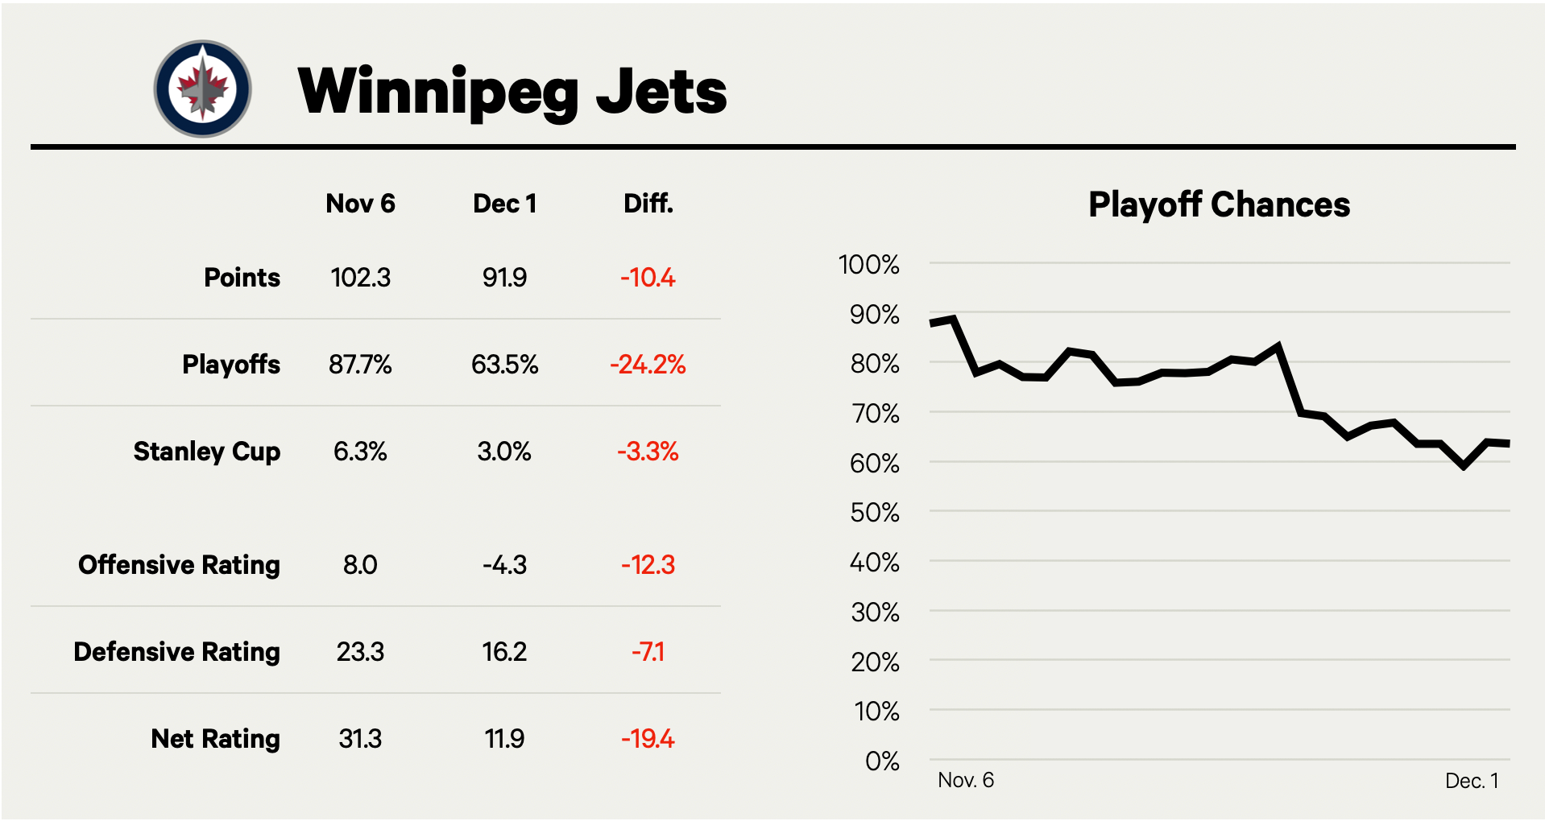This screenshot has height=821, width=1545.
Task: Select the Dec 1 column header
Action: coord(504,204)
